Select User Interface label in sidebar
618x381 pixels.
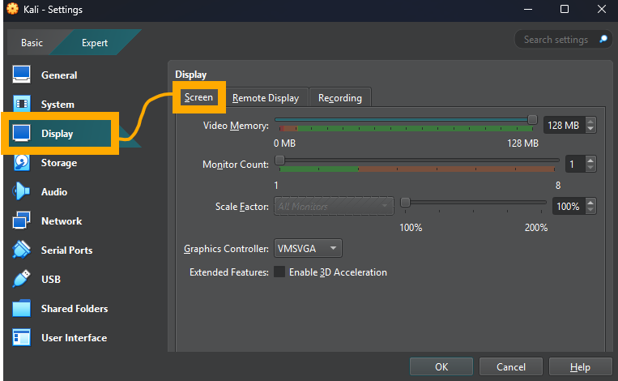(x=74, y=337)
